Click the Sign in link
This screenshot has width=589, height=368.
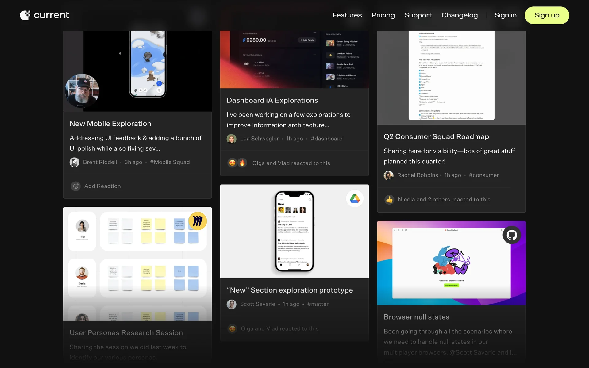pyautogui.click(x=505, y=15)
